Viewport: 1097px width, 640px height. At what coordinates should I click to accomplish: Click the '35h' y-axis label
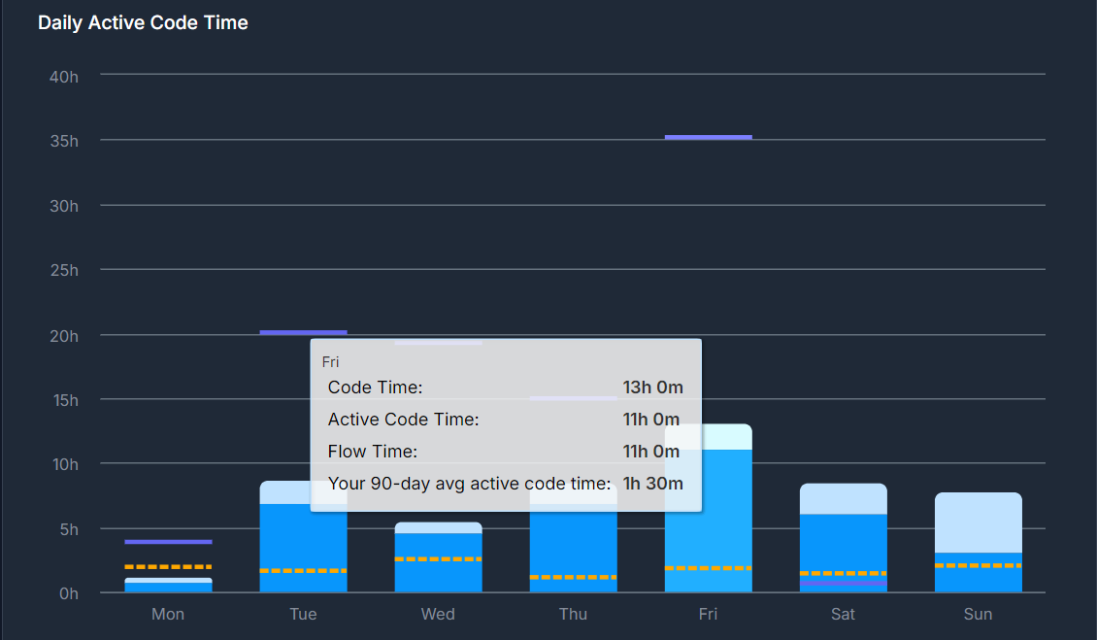64,142
